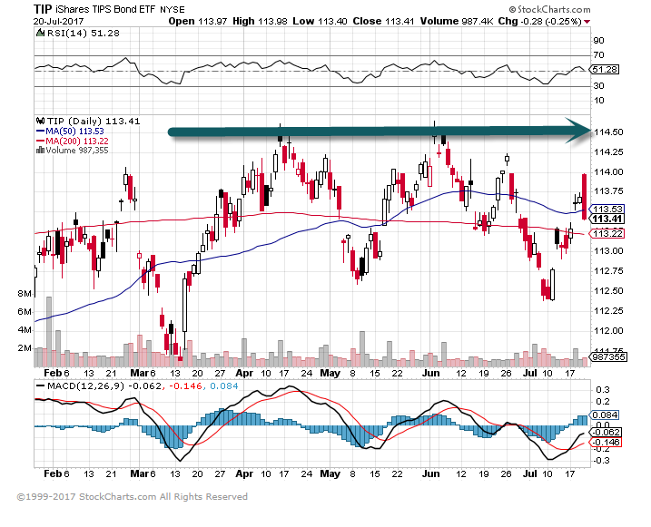Click the blue 113.53 price tag on the right axis
This screenshot has width=651, height=527.
607,209
